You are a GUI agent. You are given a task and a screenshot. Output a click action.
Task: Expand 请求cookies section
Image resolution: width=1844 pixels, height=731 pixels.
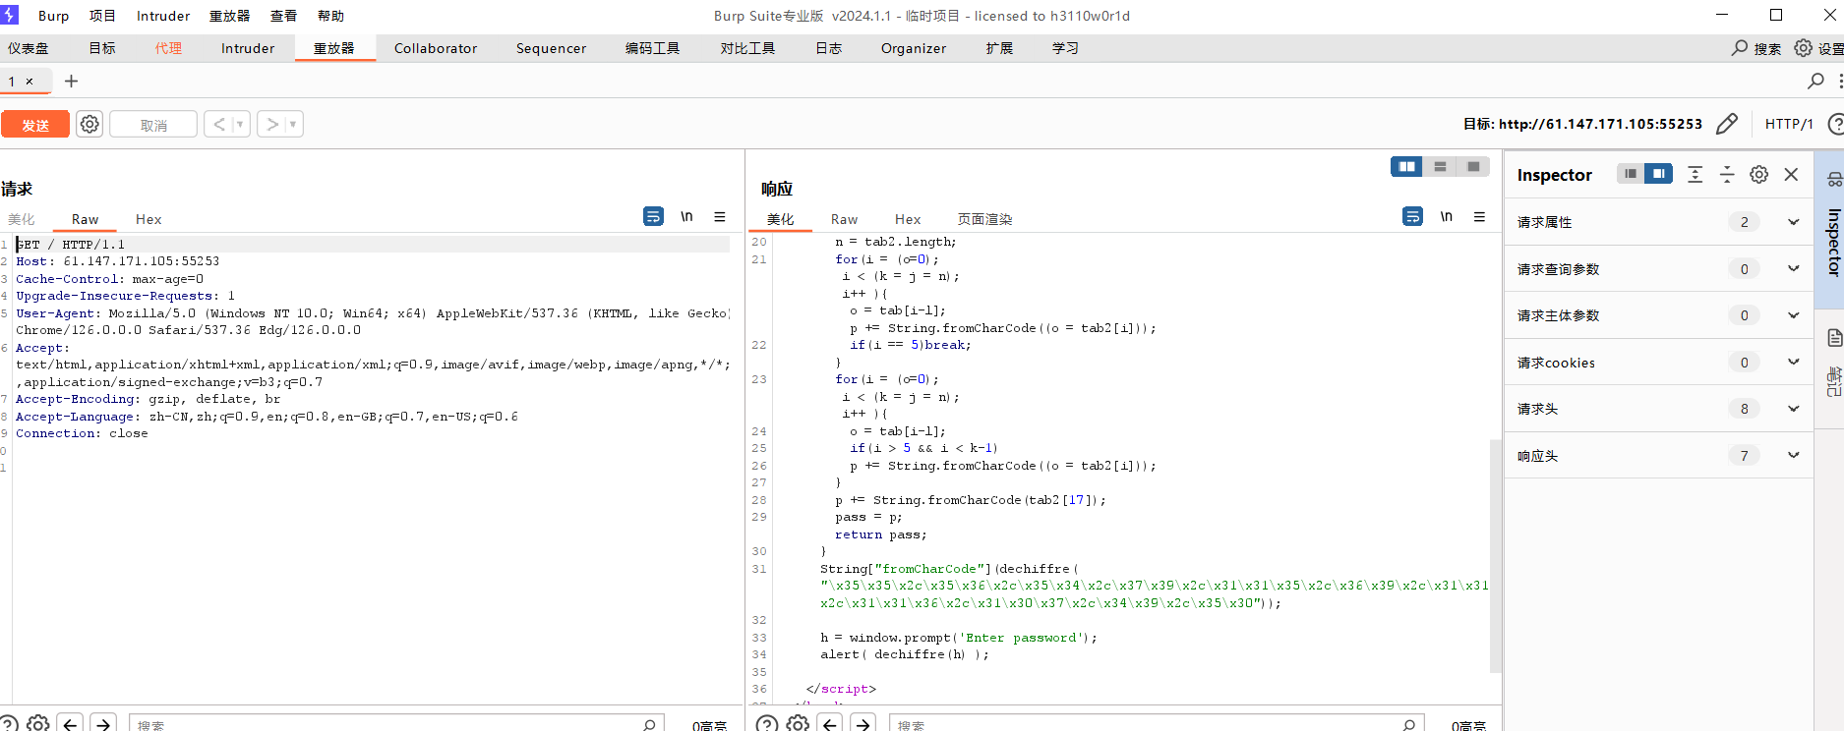[1658, 363]
